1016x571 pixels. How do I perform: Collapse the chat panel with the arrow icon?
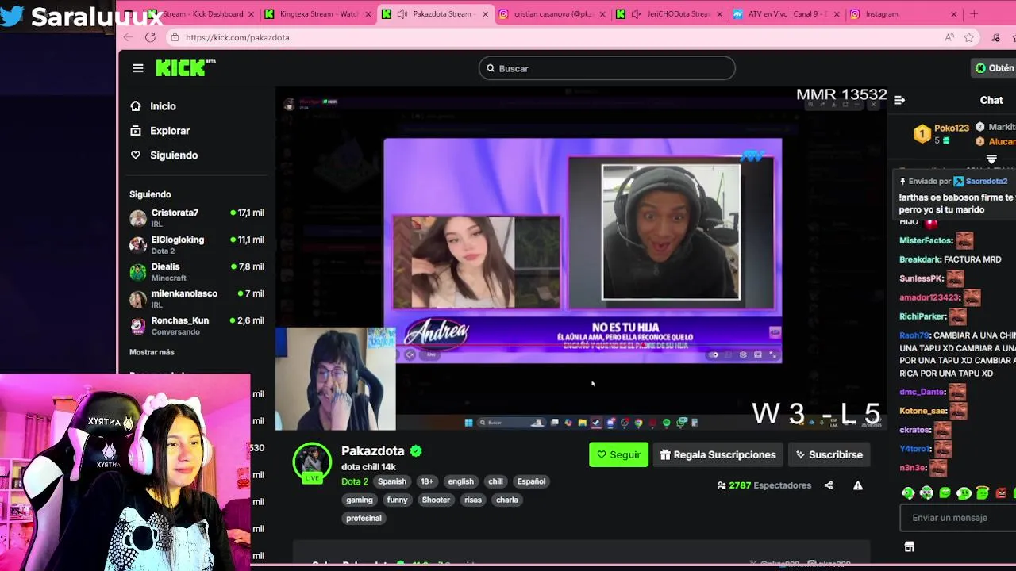899,100
